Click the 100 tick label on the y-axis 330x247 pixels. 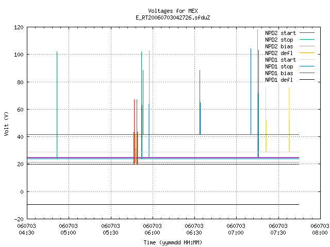point(19,55)
